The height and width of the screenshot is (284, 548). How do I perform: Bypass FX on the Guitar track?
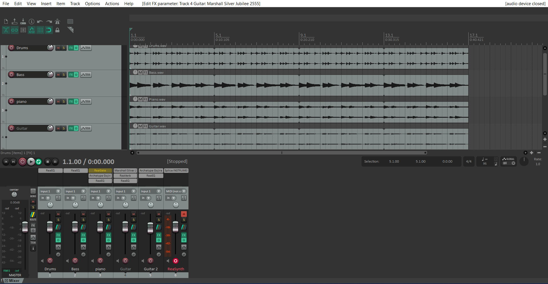(76, 128)
